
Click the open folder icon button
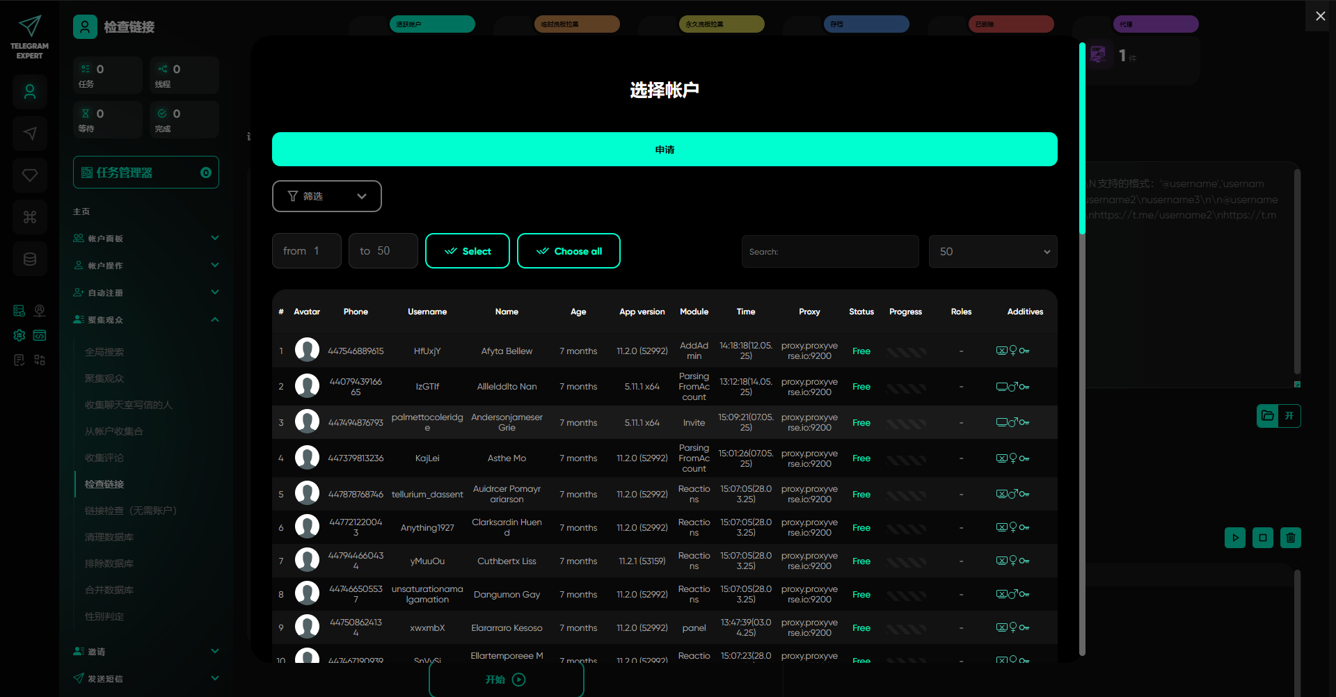click(x=1268, y=416)
